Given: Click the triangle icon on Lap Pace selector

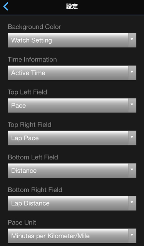Looking at the screenshot, I should (132, 137).
